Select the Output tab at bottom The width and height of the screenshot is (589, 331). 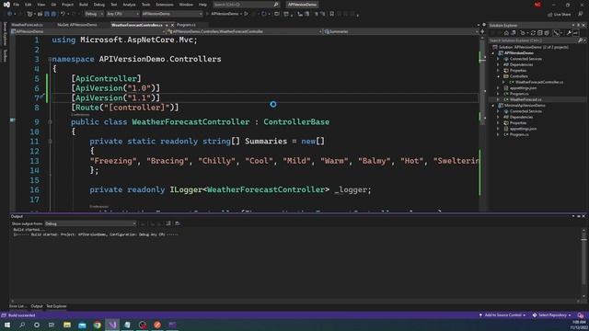37,306
